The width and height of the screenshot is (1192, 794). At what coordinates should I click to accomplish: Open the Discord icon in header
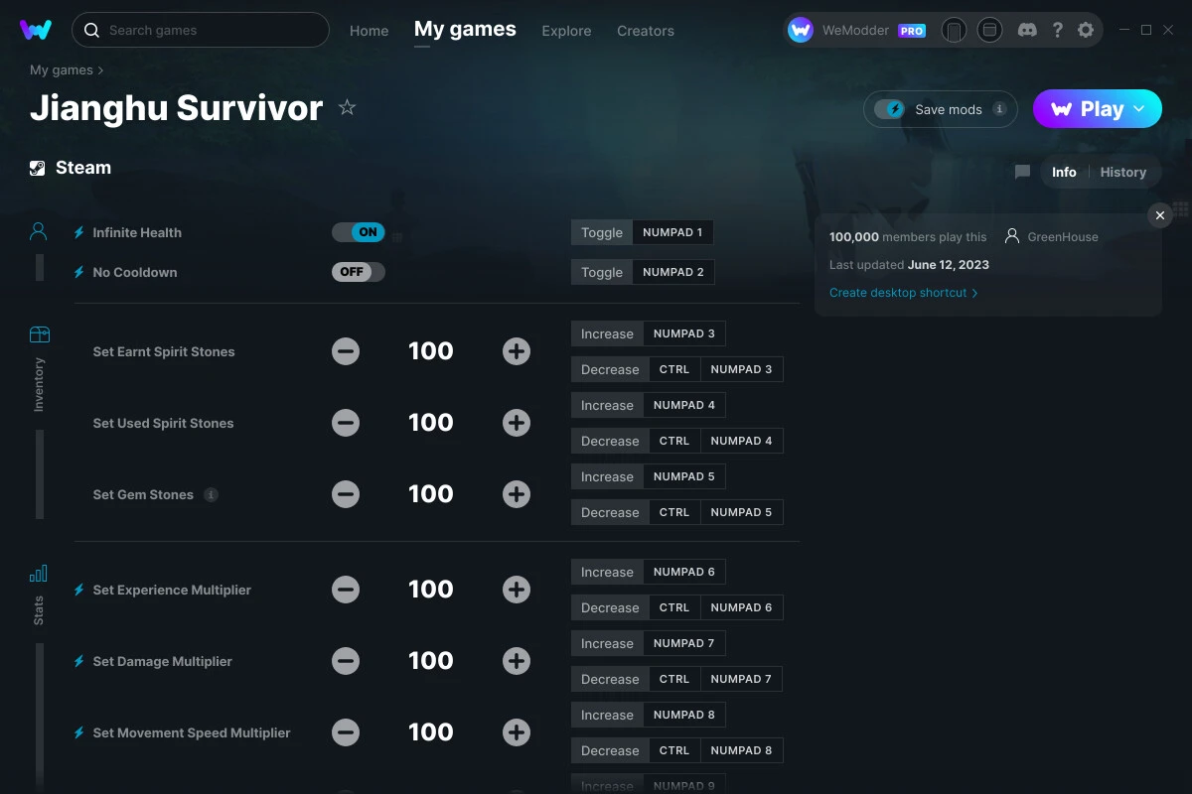click(1028, 31)
